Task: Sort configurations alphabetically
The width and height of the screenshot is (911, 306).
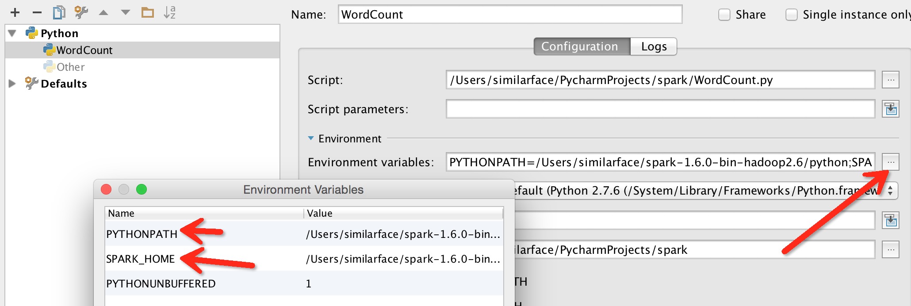Action: click(x=170, y=12)
